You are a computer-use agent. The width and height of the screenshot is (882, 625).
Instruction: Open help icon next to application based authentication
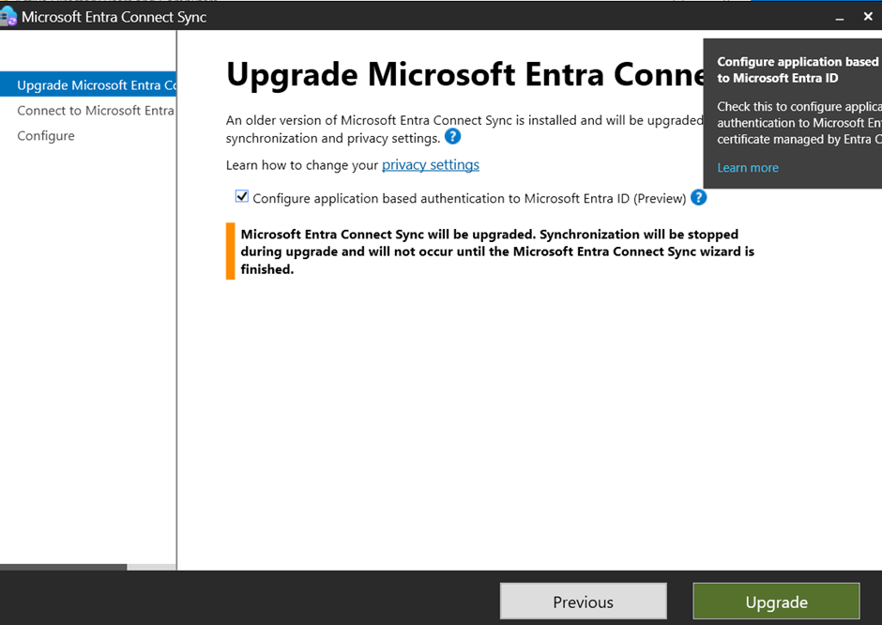(x=698, y=197)
